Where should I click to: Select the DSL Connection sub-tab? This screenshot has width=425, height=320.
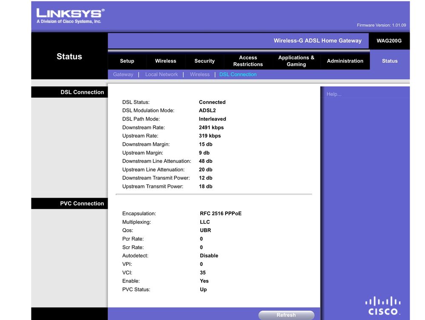tap(238, 75)
